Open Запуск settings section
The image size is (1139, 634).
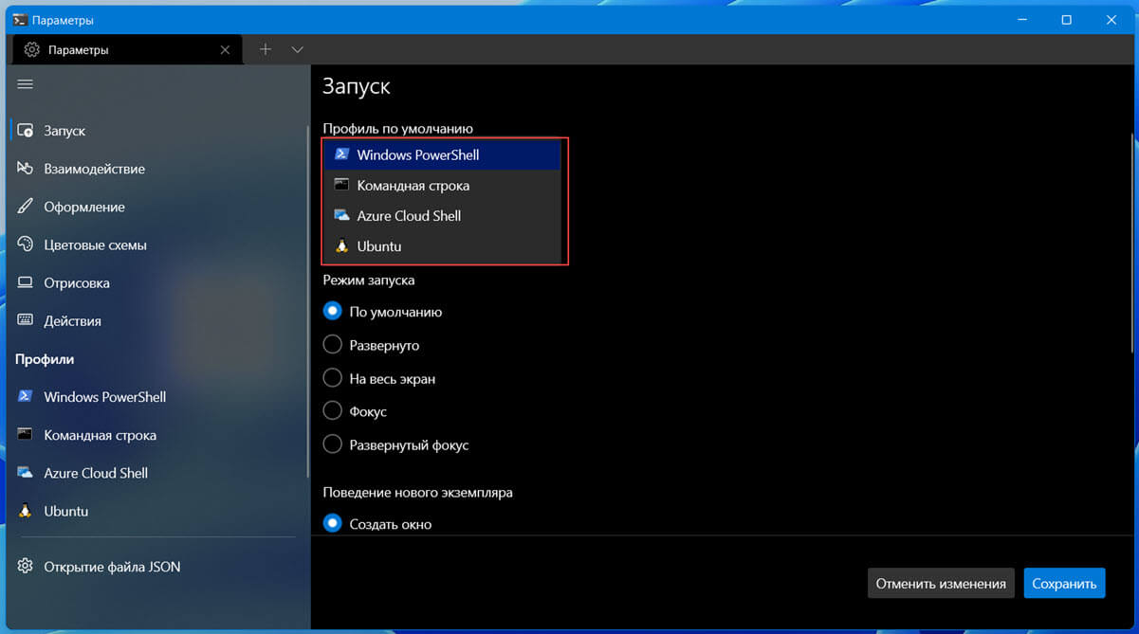pyautogui.click(x=156, y=131)
